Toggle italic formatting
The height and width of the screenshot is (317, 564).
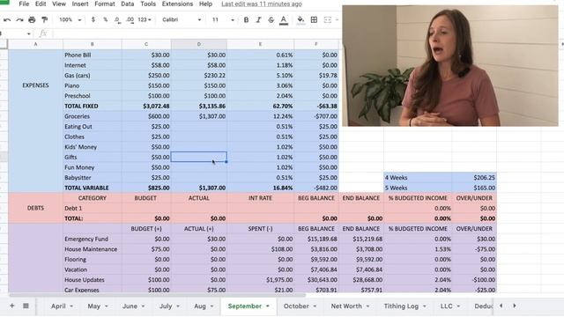258,19
